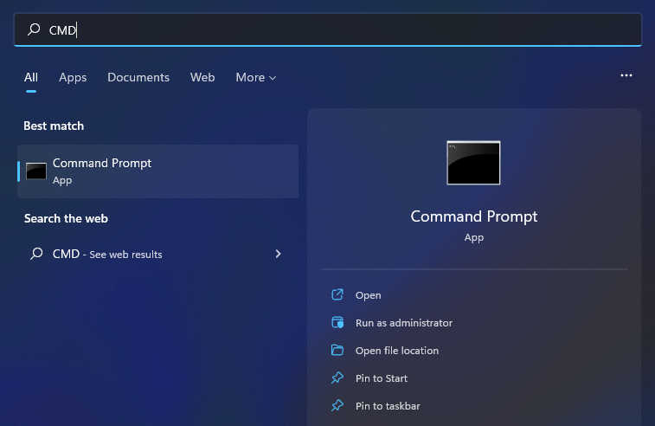The height and width of the screenshot is (426, 655).
Task: Expand the More dropdown
Action: click(255, 77)
